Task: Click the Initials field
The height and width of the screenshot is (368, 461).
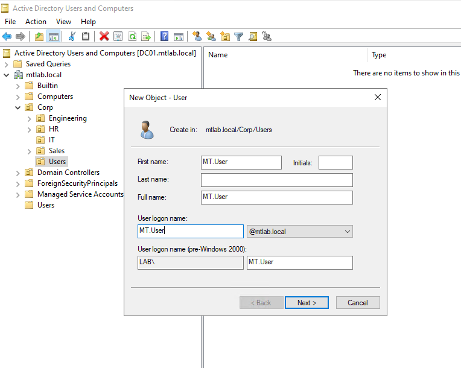Action: point(335,162)
